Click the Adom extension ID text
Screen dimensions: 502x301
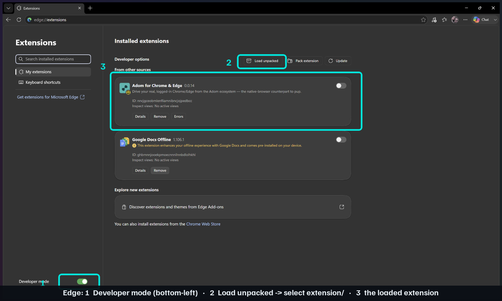(x=162, y=101)
